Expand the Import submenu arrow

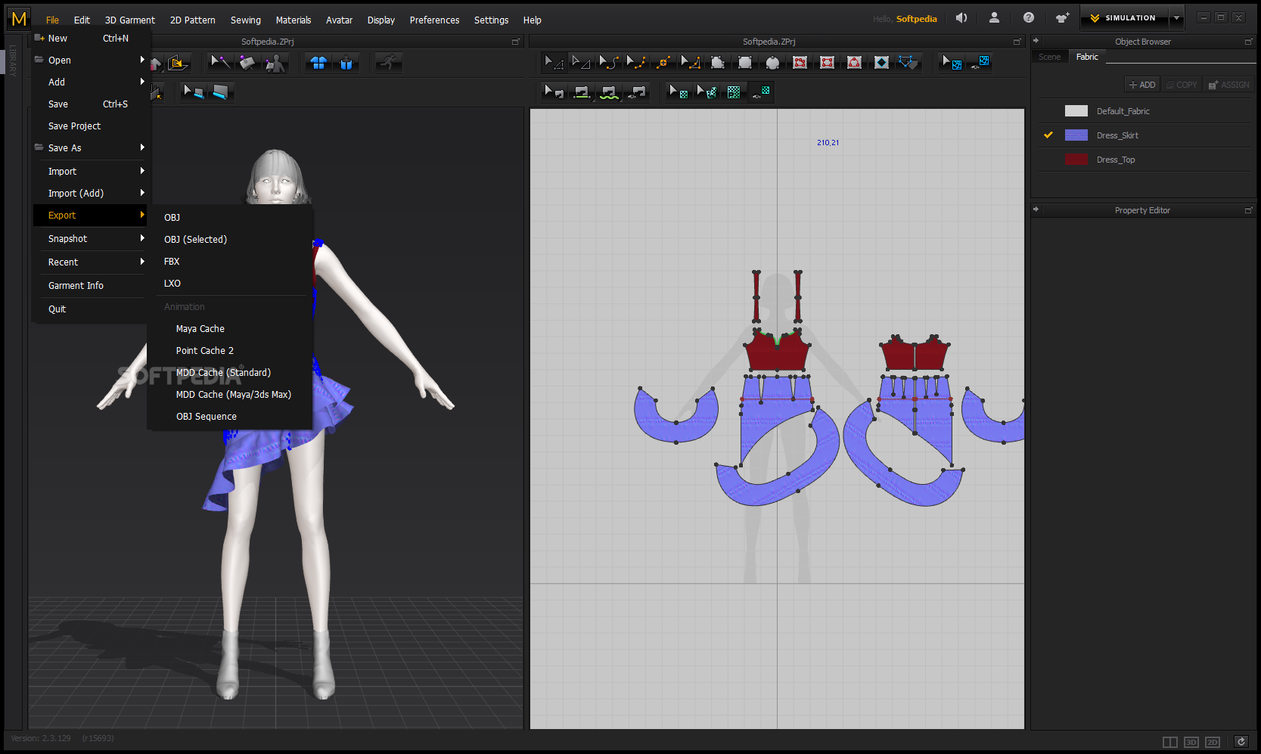[142, 171]
